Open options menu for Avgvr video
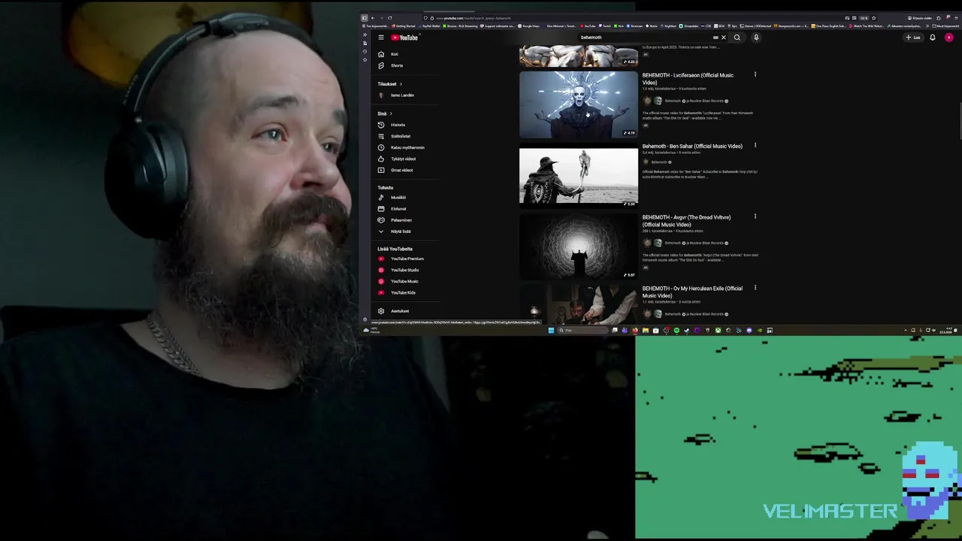This screenshot has width=962, height=541. [x=755, y=216]
